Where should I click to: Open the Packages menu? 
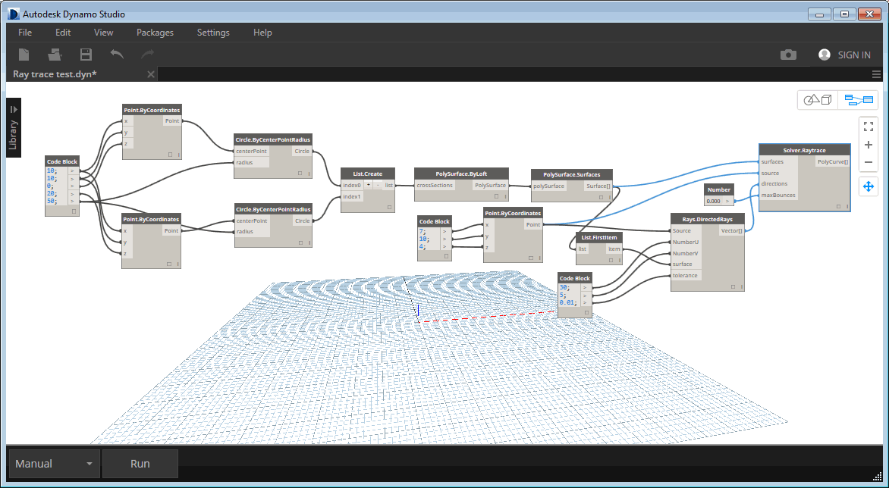tap(155, 33)
